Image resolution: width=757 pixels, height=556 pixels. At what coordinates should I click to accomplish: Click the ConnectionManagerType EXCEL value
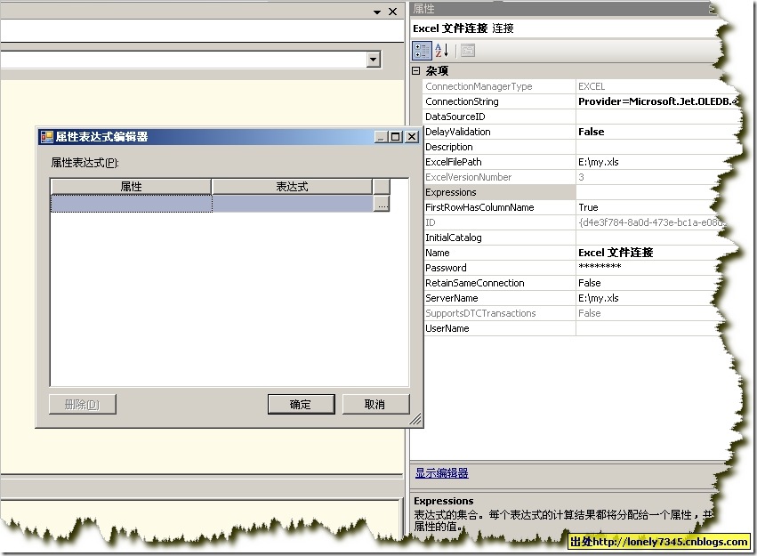point(623,85)
